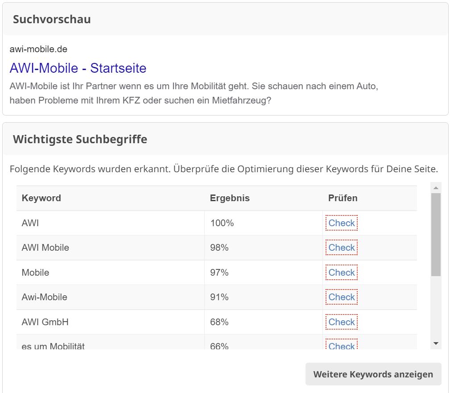Click the Check link for es um Mobilität
Viewport: 450px width, 393px height.
342,345
